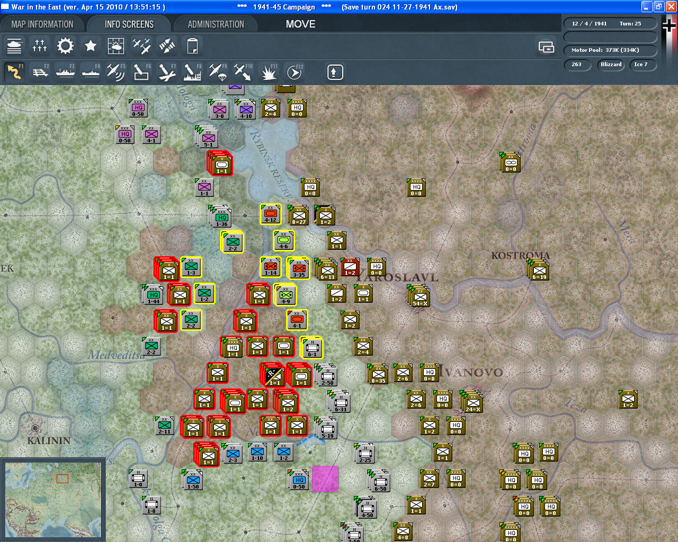Select the 2-3 blue unit
This screenshot has width=678, height=542.
232,454
